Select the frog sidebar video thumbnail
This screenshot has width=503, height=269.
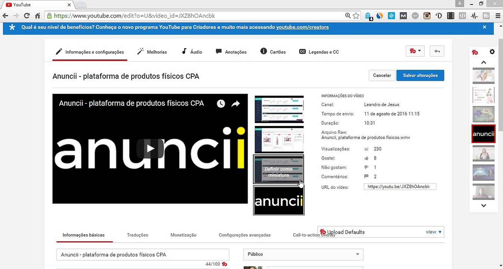(x=484, y=114)
